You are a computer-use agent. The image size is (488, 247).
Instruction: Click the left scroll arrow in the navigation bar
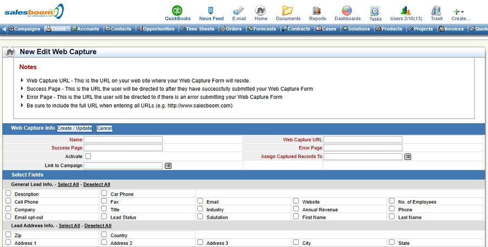4,29
